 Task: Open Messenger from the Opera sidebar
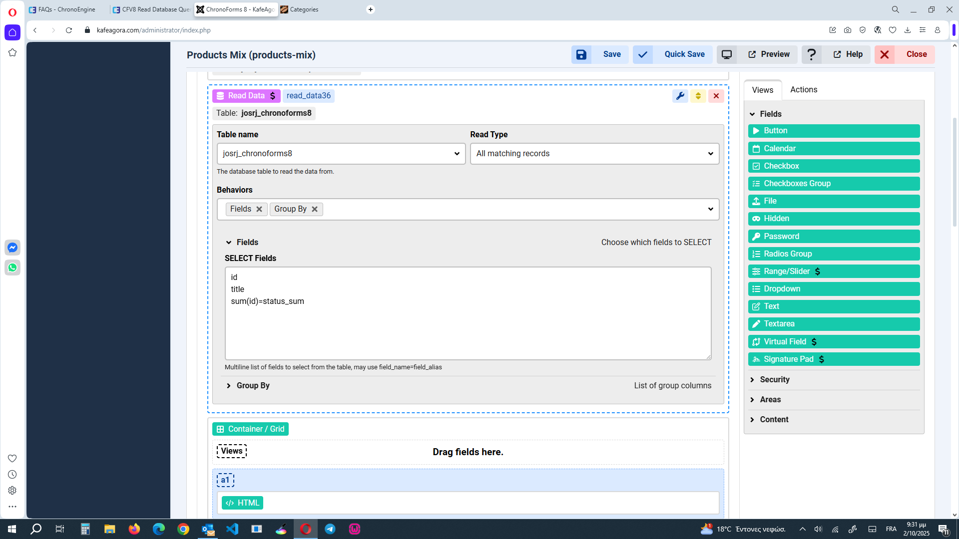[12, 247]
